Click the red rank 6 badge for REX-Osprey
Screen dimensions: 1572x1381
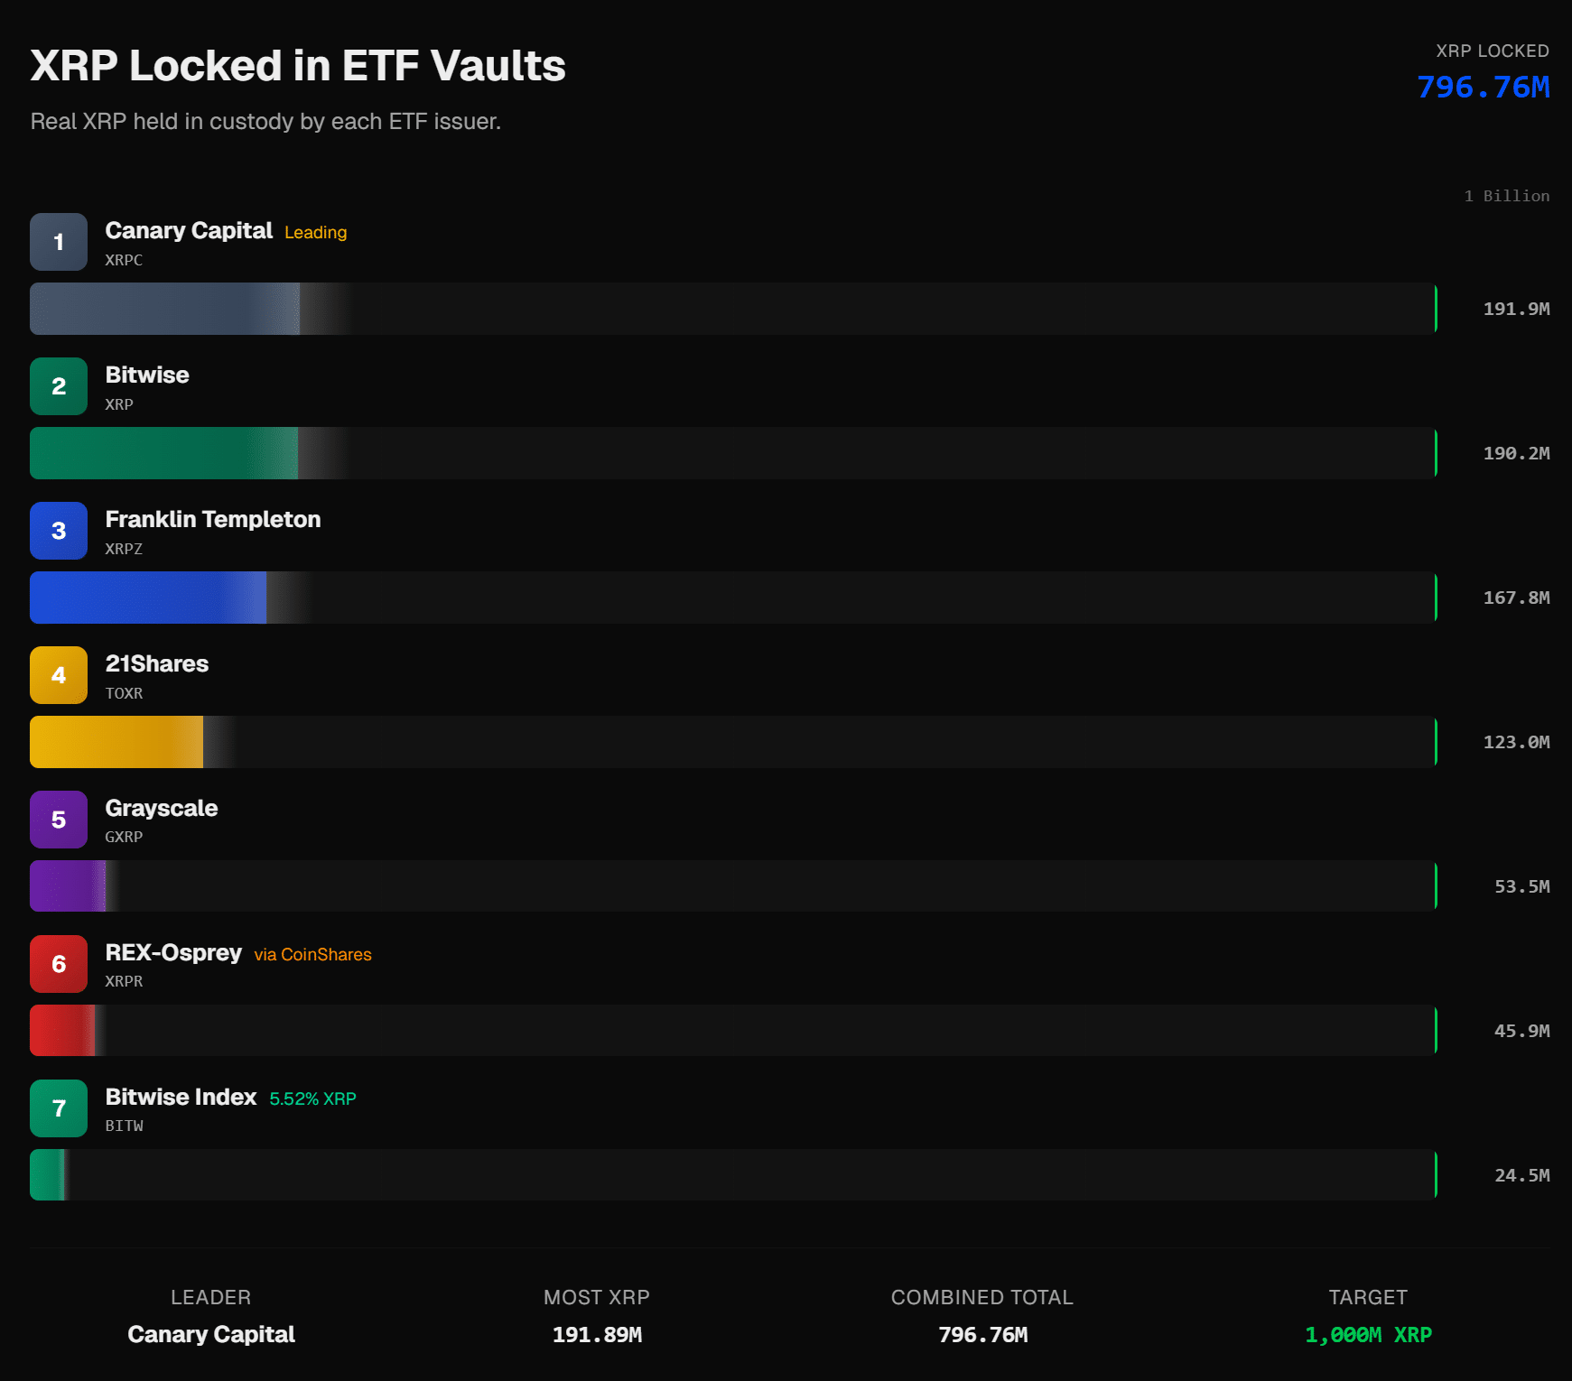coord(59,964)
